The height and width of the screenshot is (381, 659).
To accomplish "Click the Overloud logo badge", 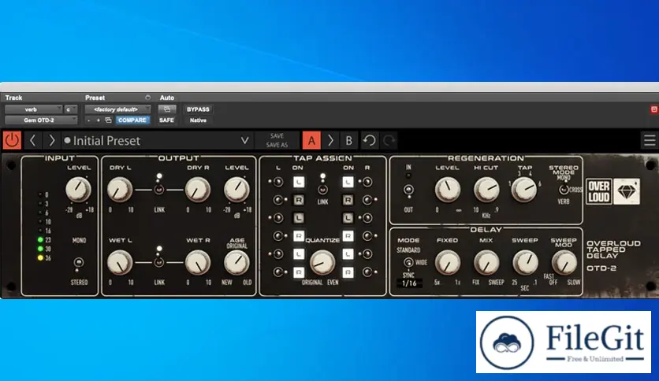I will click(598, 192).
